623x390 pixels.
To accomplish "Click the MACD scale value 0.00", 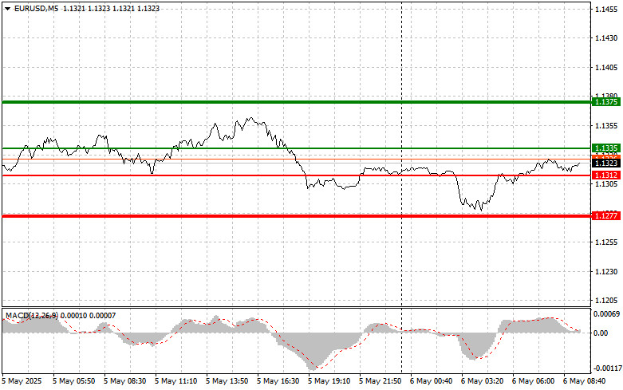I will pyautogui.click(x=601, y=333).
